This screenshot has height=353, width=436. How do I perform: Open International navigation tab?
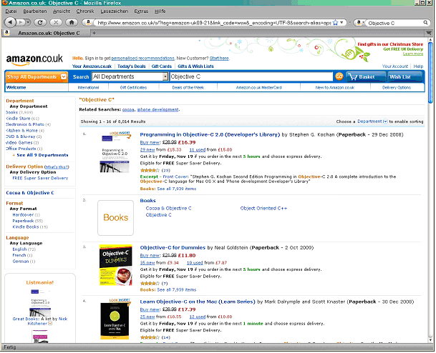click(x=88, y=87)
